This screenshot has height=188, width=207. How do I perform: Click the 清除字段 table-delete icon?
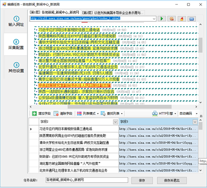pyautogui.click(x=56, y=114)
